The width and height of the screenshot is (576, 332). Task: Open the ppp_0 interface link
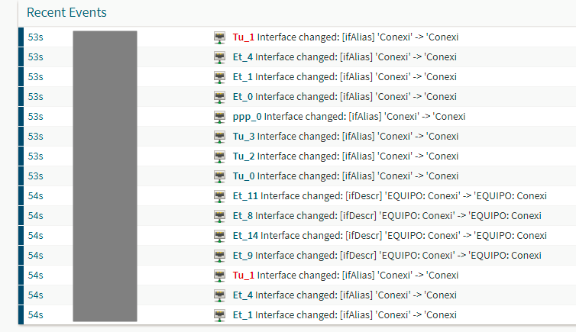click(x=247, y=117)
